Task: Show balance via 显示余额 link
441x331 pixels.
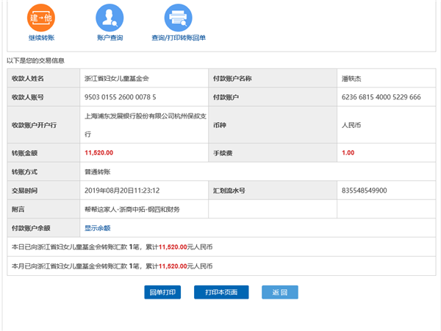Action: point(97,228)
